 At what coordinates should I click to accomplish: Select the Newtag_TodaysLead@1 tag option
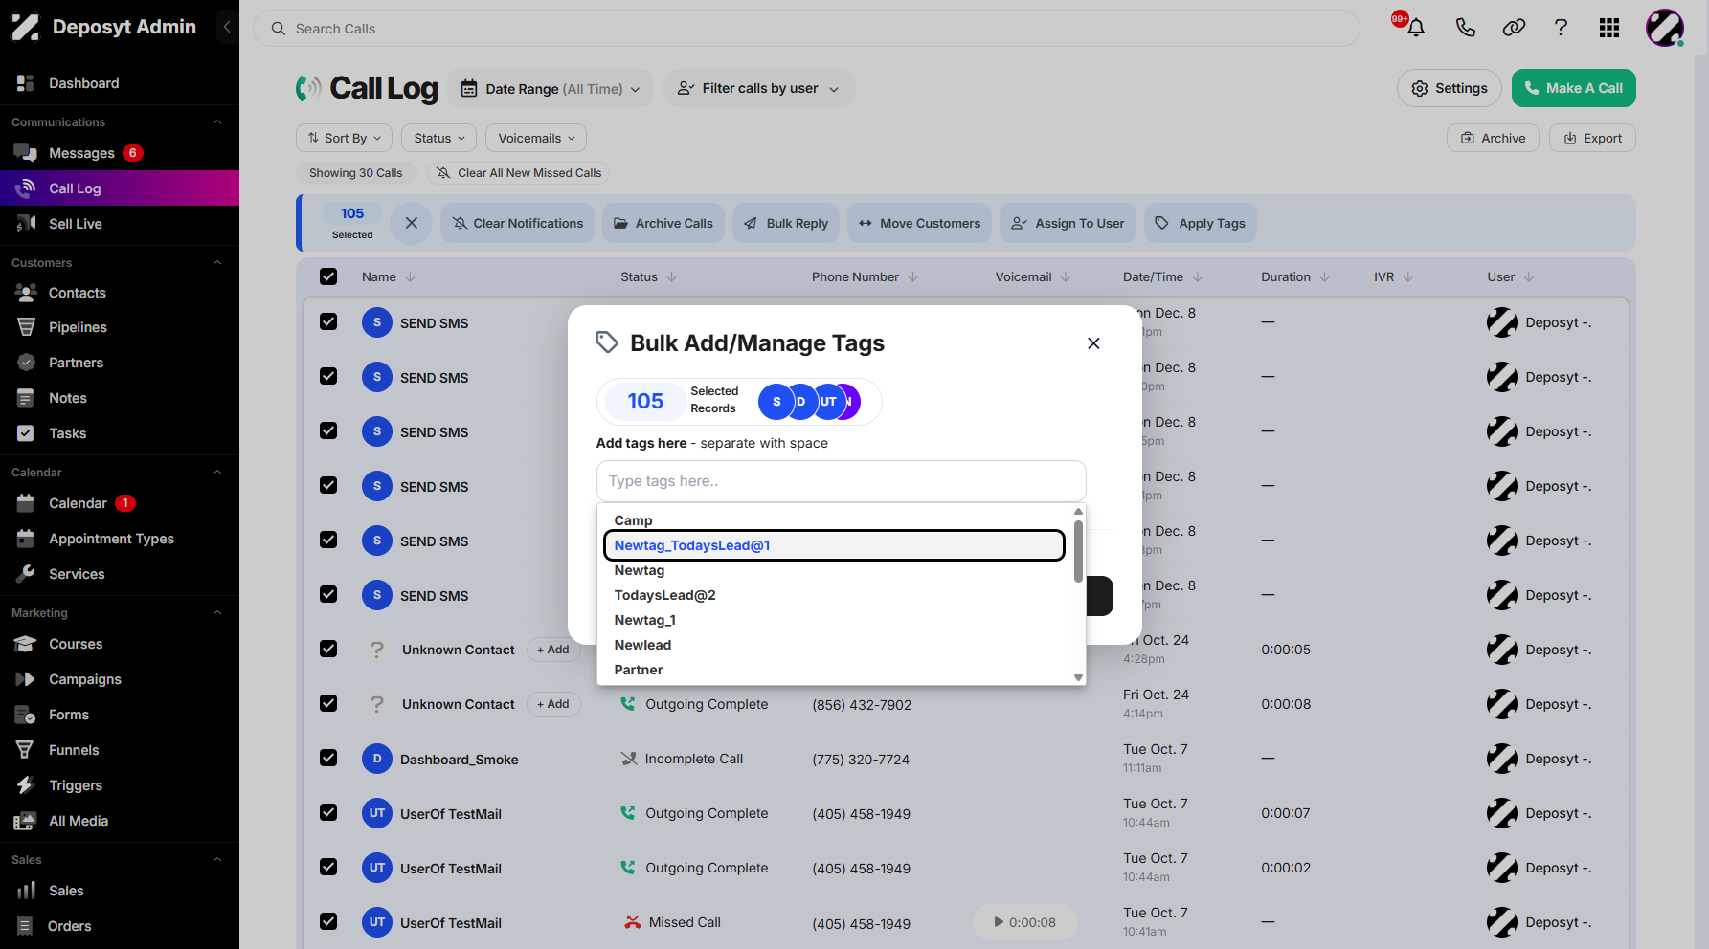coord(834,545)
